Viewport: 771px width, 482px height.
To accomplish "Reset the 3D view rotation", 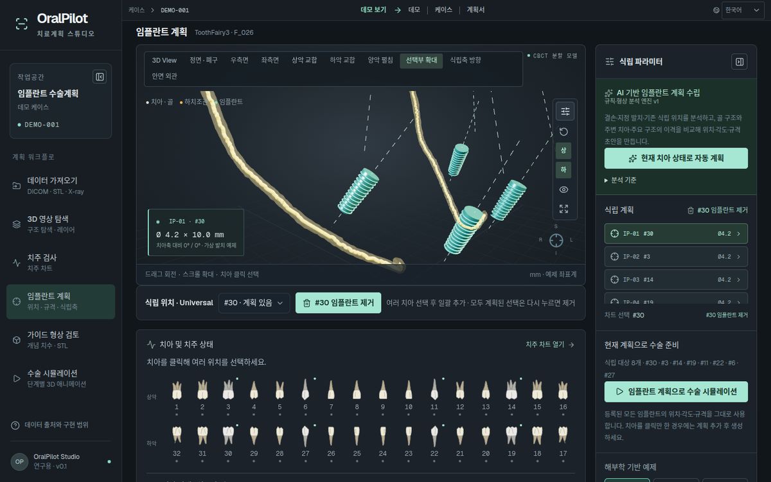I will [x=564, y=131].
